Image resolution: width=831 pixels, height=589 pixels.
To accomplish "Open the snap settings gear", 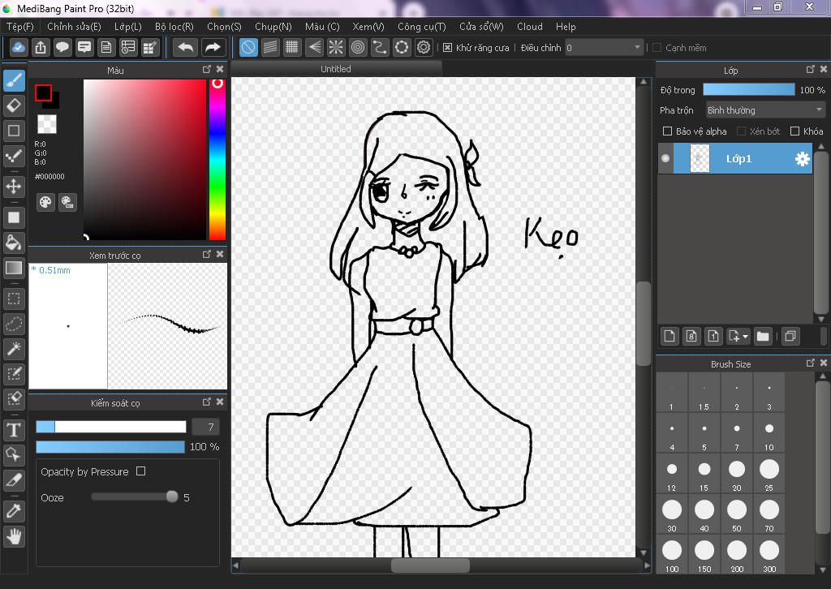I will 424,48.
